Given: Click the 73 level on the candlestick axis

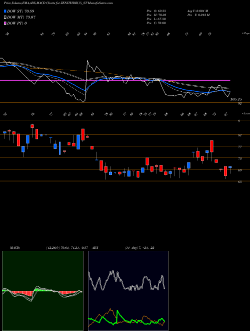Looking at the screenshot, I should [x=239, y=159].
